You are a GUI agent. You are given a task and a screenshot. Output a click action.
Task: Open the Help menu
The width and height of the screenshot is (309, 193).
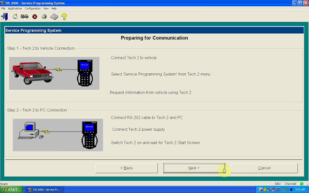click(x=54, y=9)
